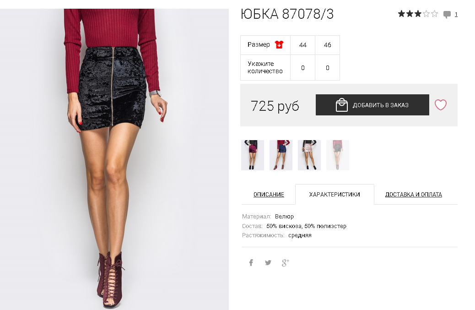Share the product on Twitter

point(268,262)
